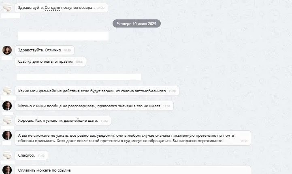The height and width of the screenshot is (174, 292).
Task: Open avatar beside "Спасибо." message
Action: (7, 155)
